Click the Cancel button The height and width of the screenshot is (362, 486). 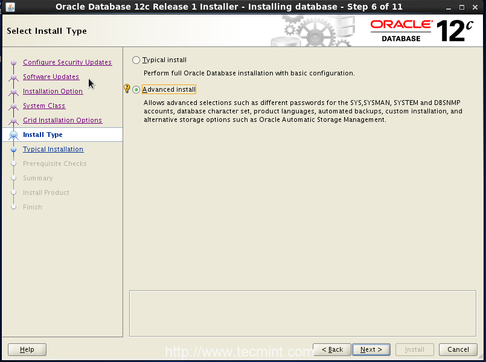point(458,349)
